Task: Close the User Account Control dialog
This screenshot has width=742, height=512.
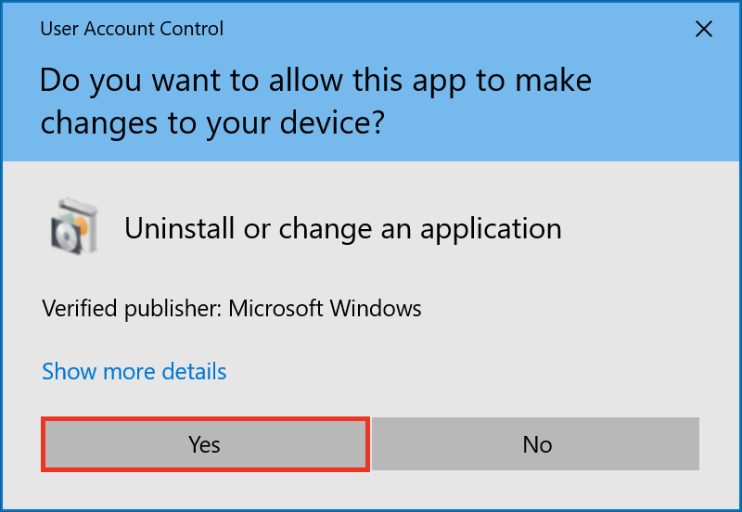Action: (x=704, y=30)
